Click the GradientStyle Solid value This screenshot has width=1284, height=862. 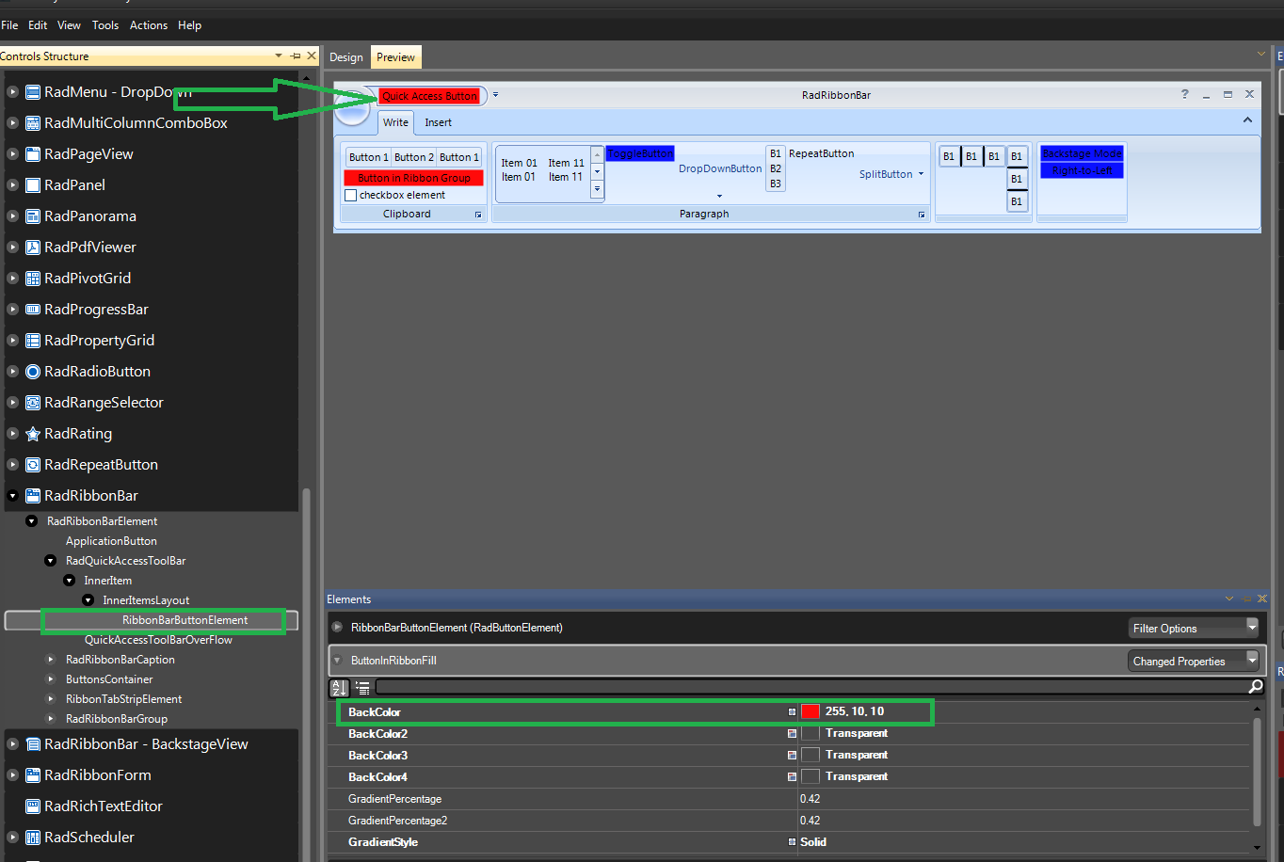coord(813,842)
